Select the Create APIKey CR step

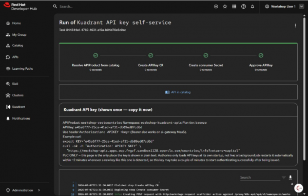coord(150,65)
